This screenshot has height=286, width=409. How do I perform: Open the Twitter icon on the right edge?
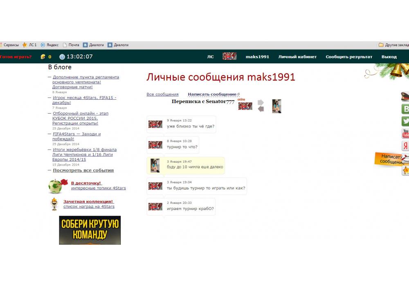tap(405, 121)
